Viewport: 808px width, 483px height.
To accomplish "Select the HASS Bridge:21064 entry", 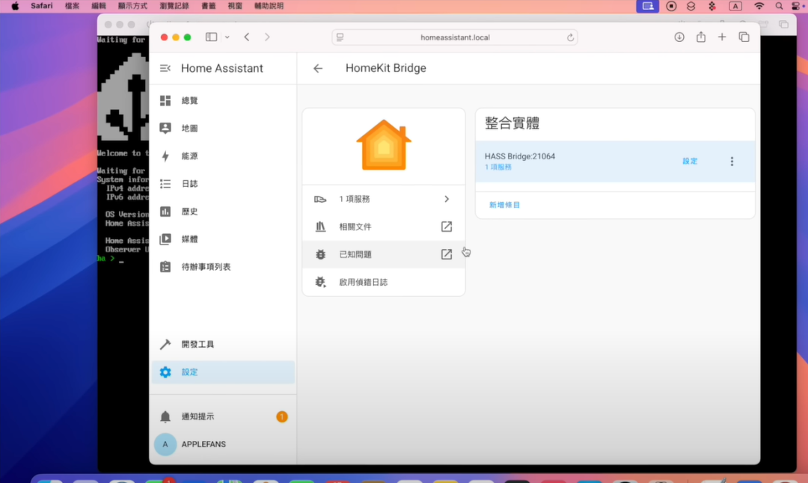I will click(615, 161).
